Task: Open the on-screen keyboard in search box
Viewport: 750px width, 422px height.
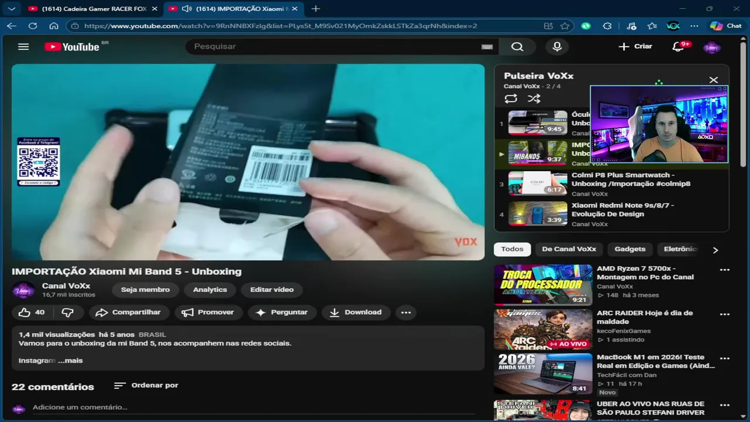Action: 487,47
